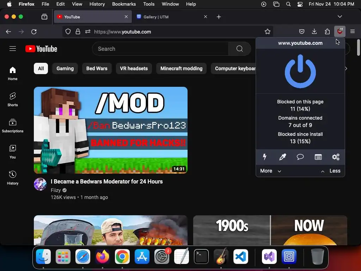This screenshot has width=361, height=271.
Task: Collapse uBlock panel with Less
Action: coord(331,171)
